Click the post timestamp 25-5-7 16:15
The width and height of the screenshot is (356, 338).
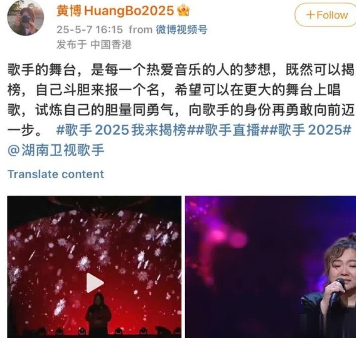89,30
